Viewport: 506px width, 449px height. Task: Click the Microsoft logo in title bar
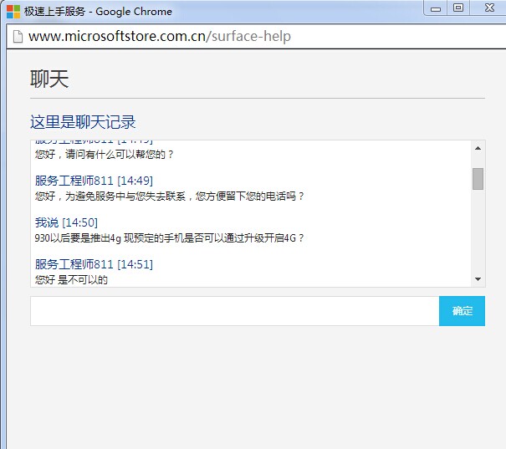pyautogui.click(x=13, y=12)
